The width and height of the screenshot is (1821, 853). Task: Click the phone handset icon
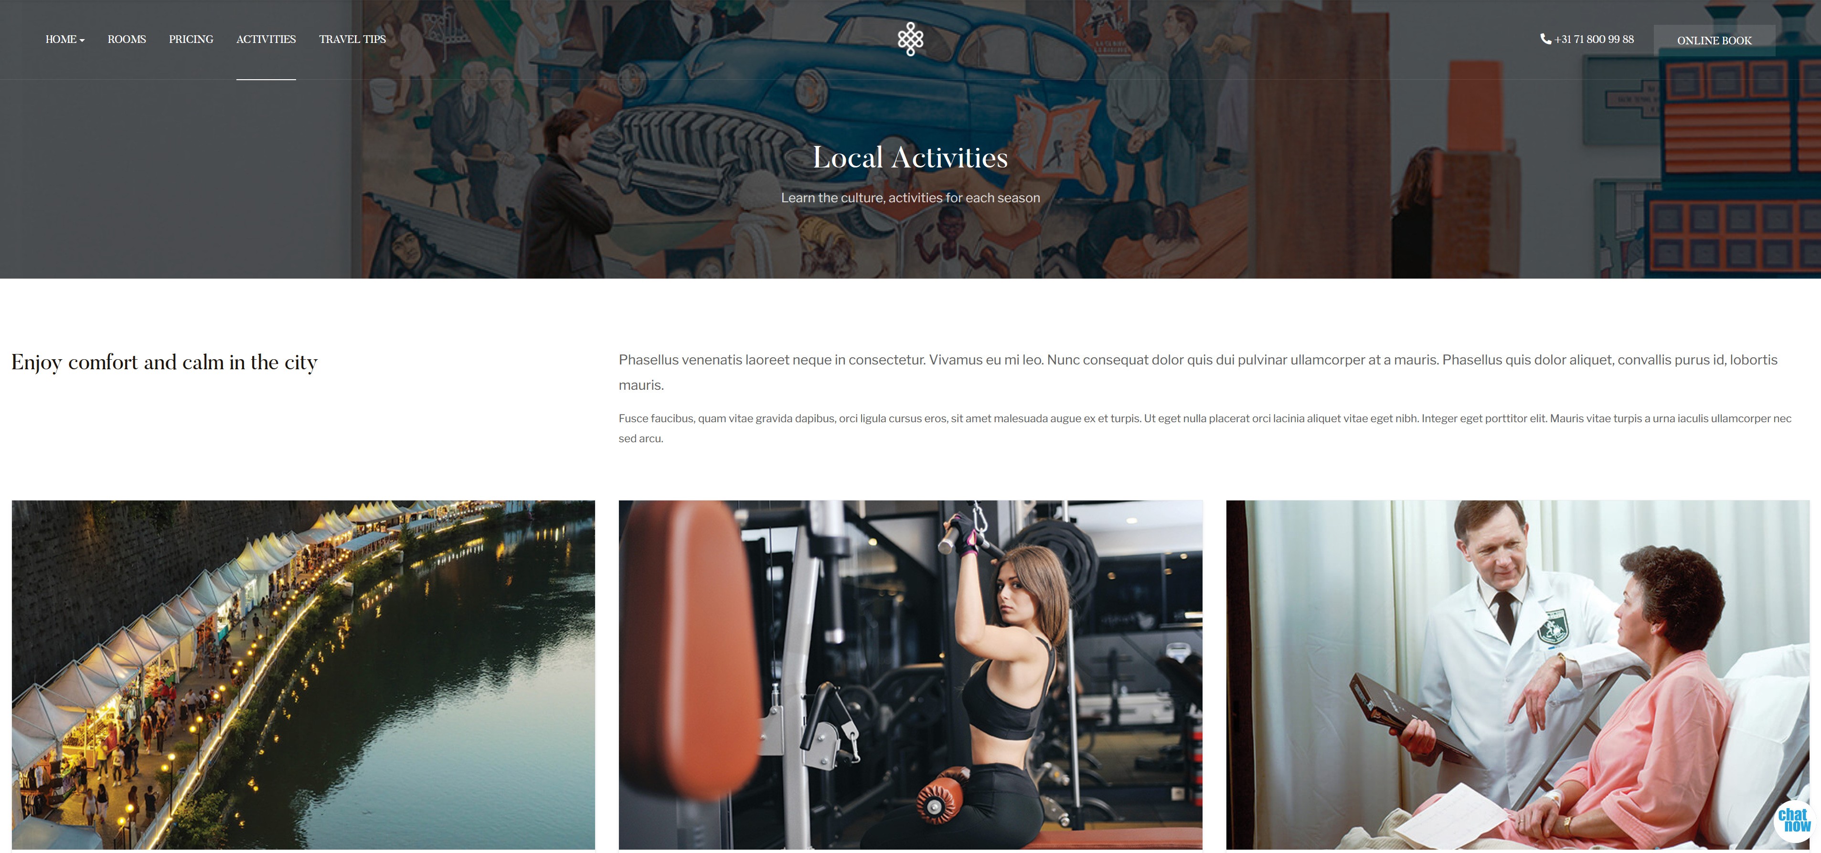[x=1545, y=39]
